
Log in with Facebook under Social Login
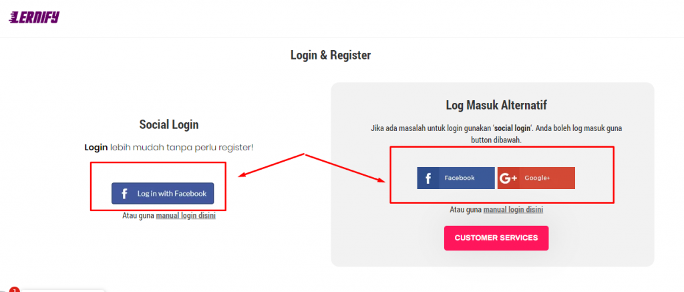coord(163,193)
